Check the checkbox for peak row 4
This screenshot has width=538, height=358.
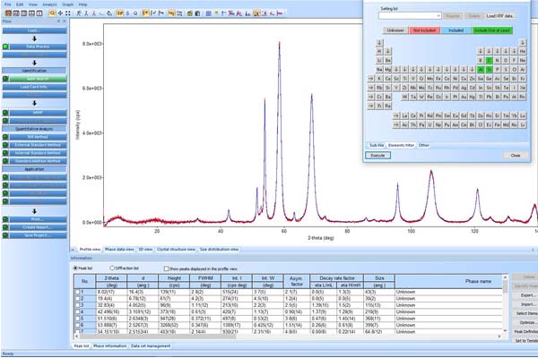coord(77,311)
